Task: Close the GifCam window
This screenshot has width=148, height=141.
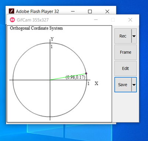Action: [x=130, y=20]
